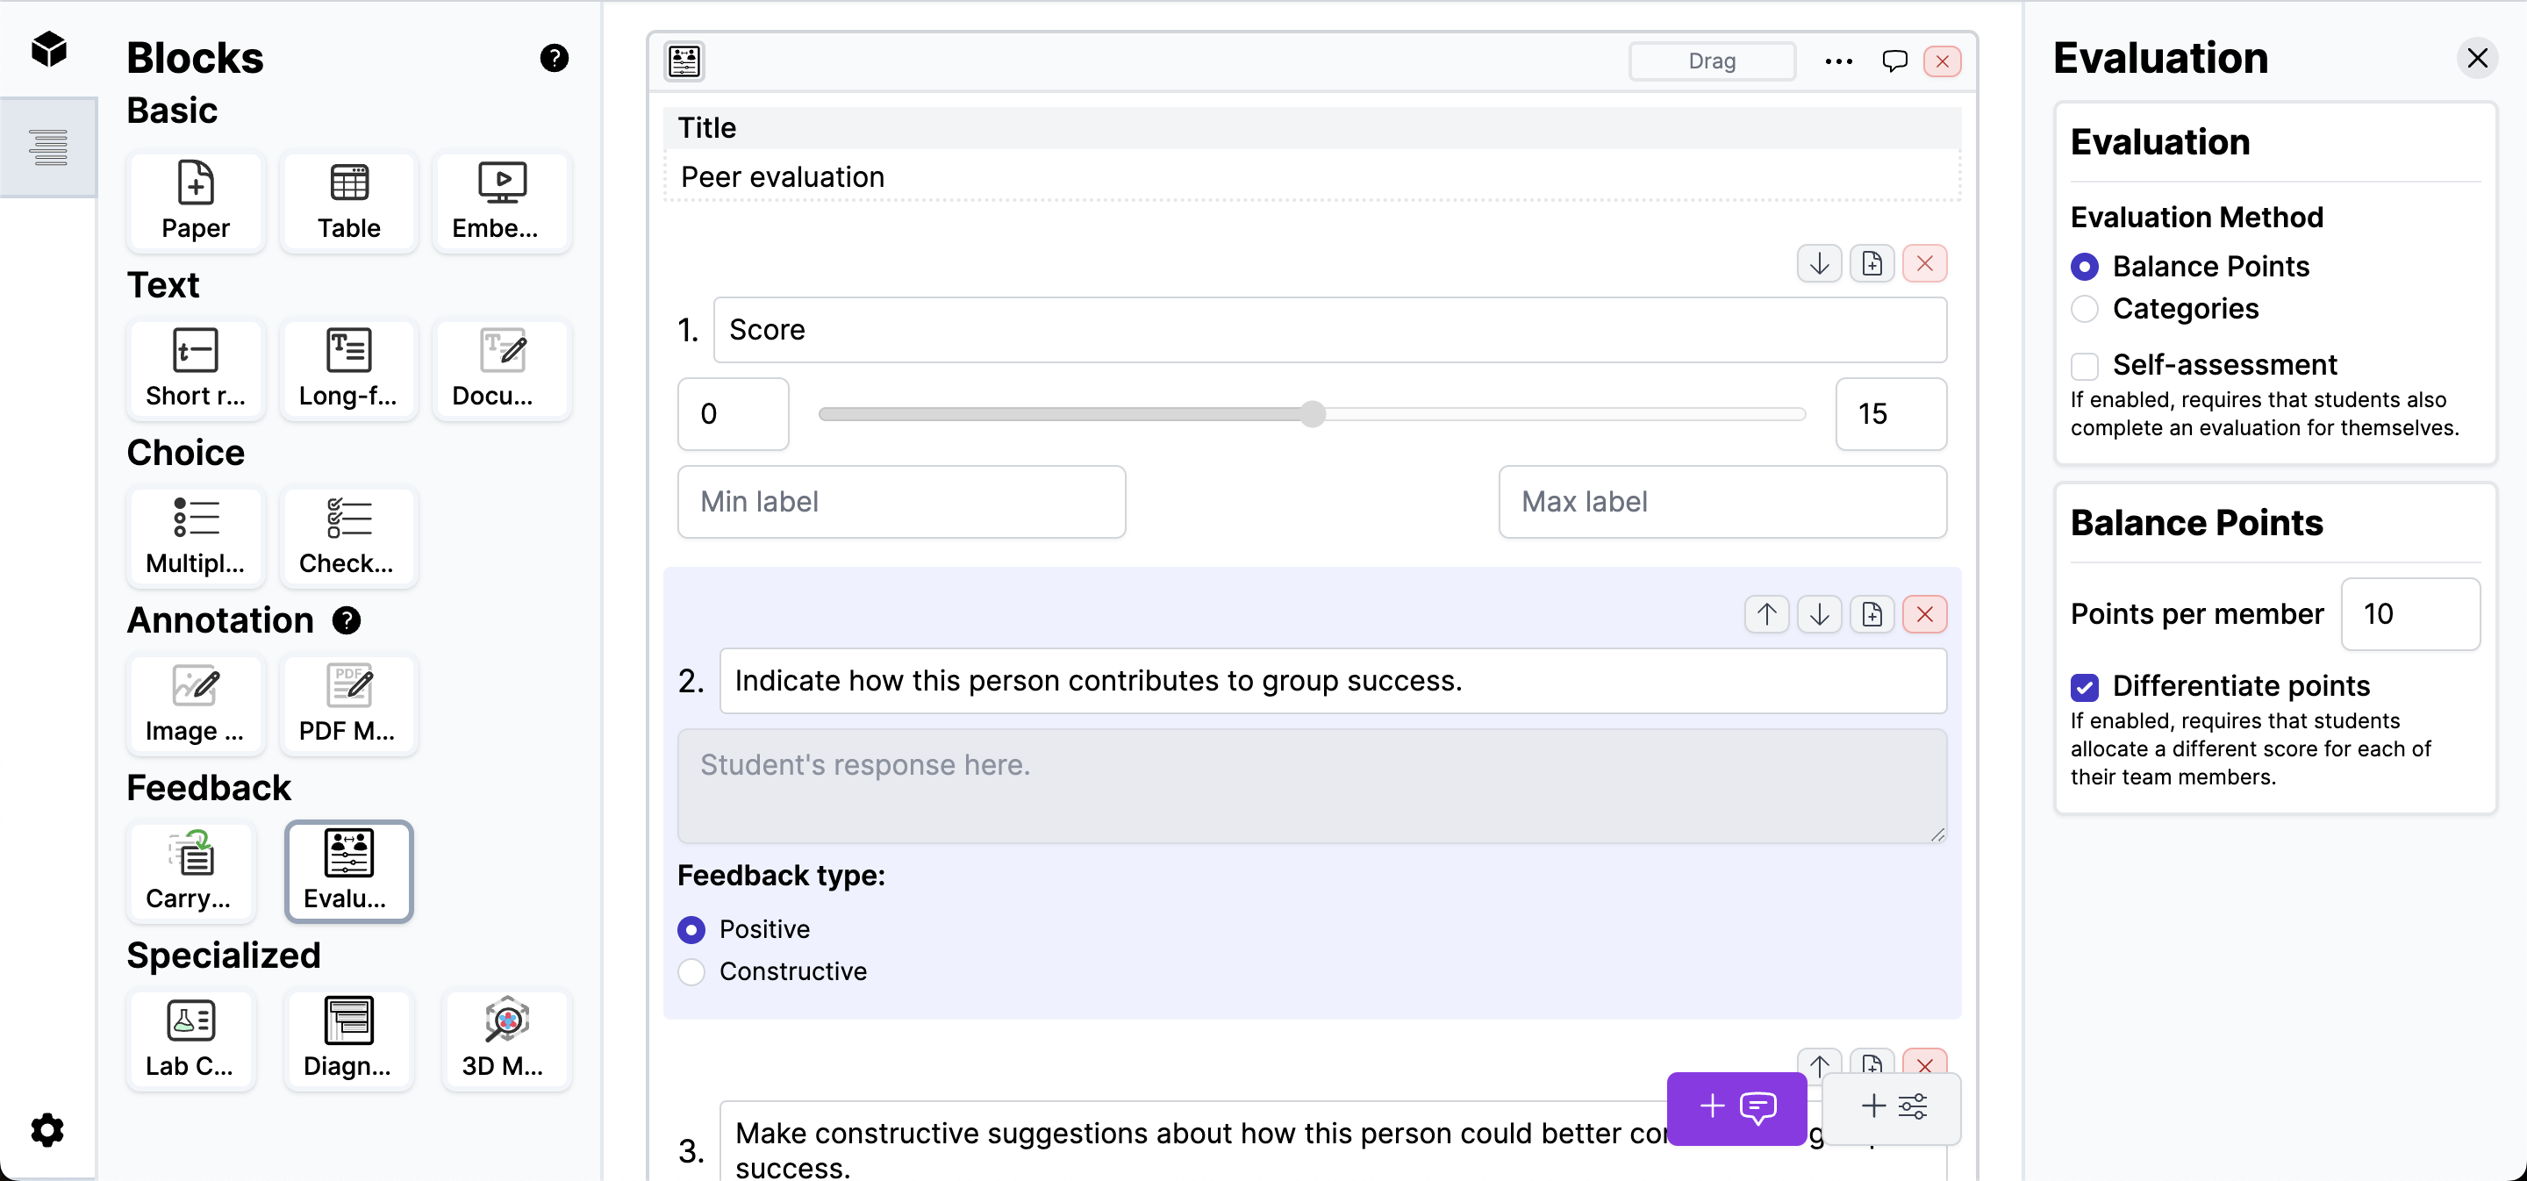Add a Carry forward feedback block
The height and width of the screenshot is (1181, 2527).
pos(190,871)
